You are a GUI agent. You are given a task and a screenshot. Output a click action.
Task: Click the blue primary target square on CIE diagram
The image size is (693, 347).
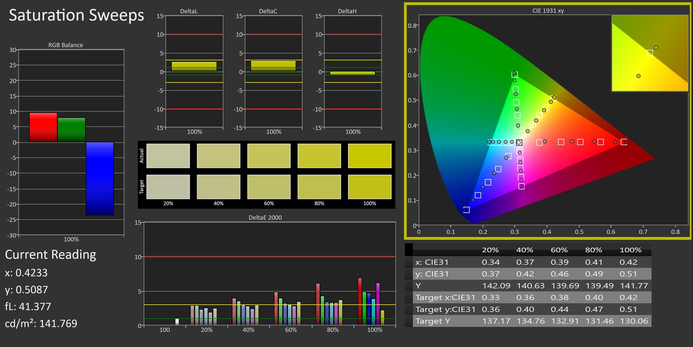click(466, 210)
